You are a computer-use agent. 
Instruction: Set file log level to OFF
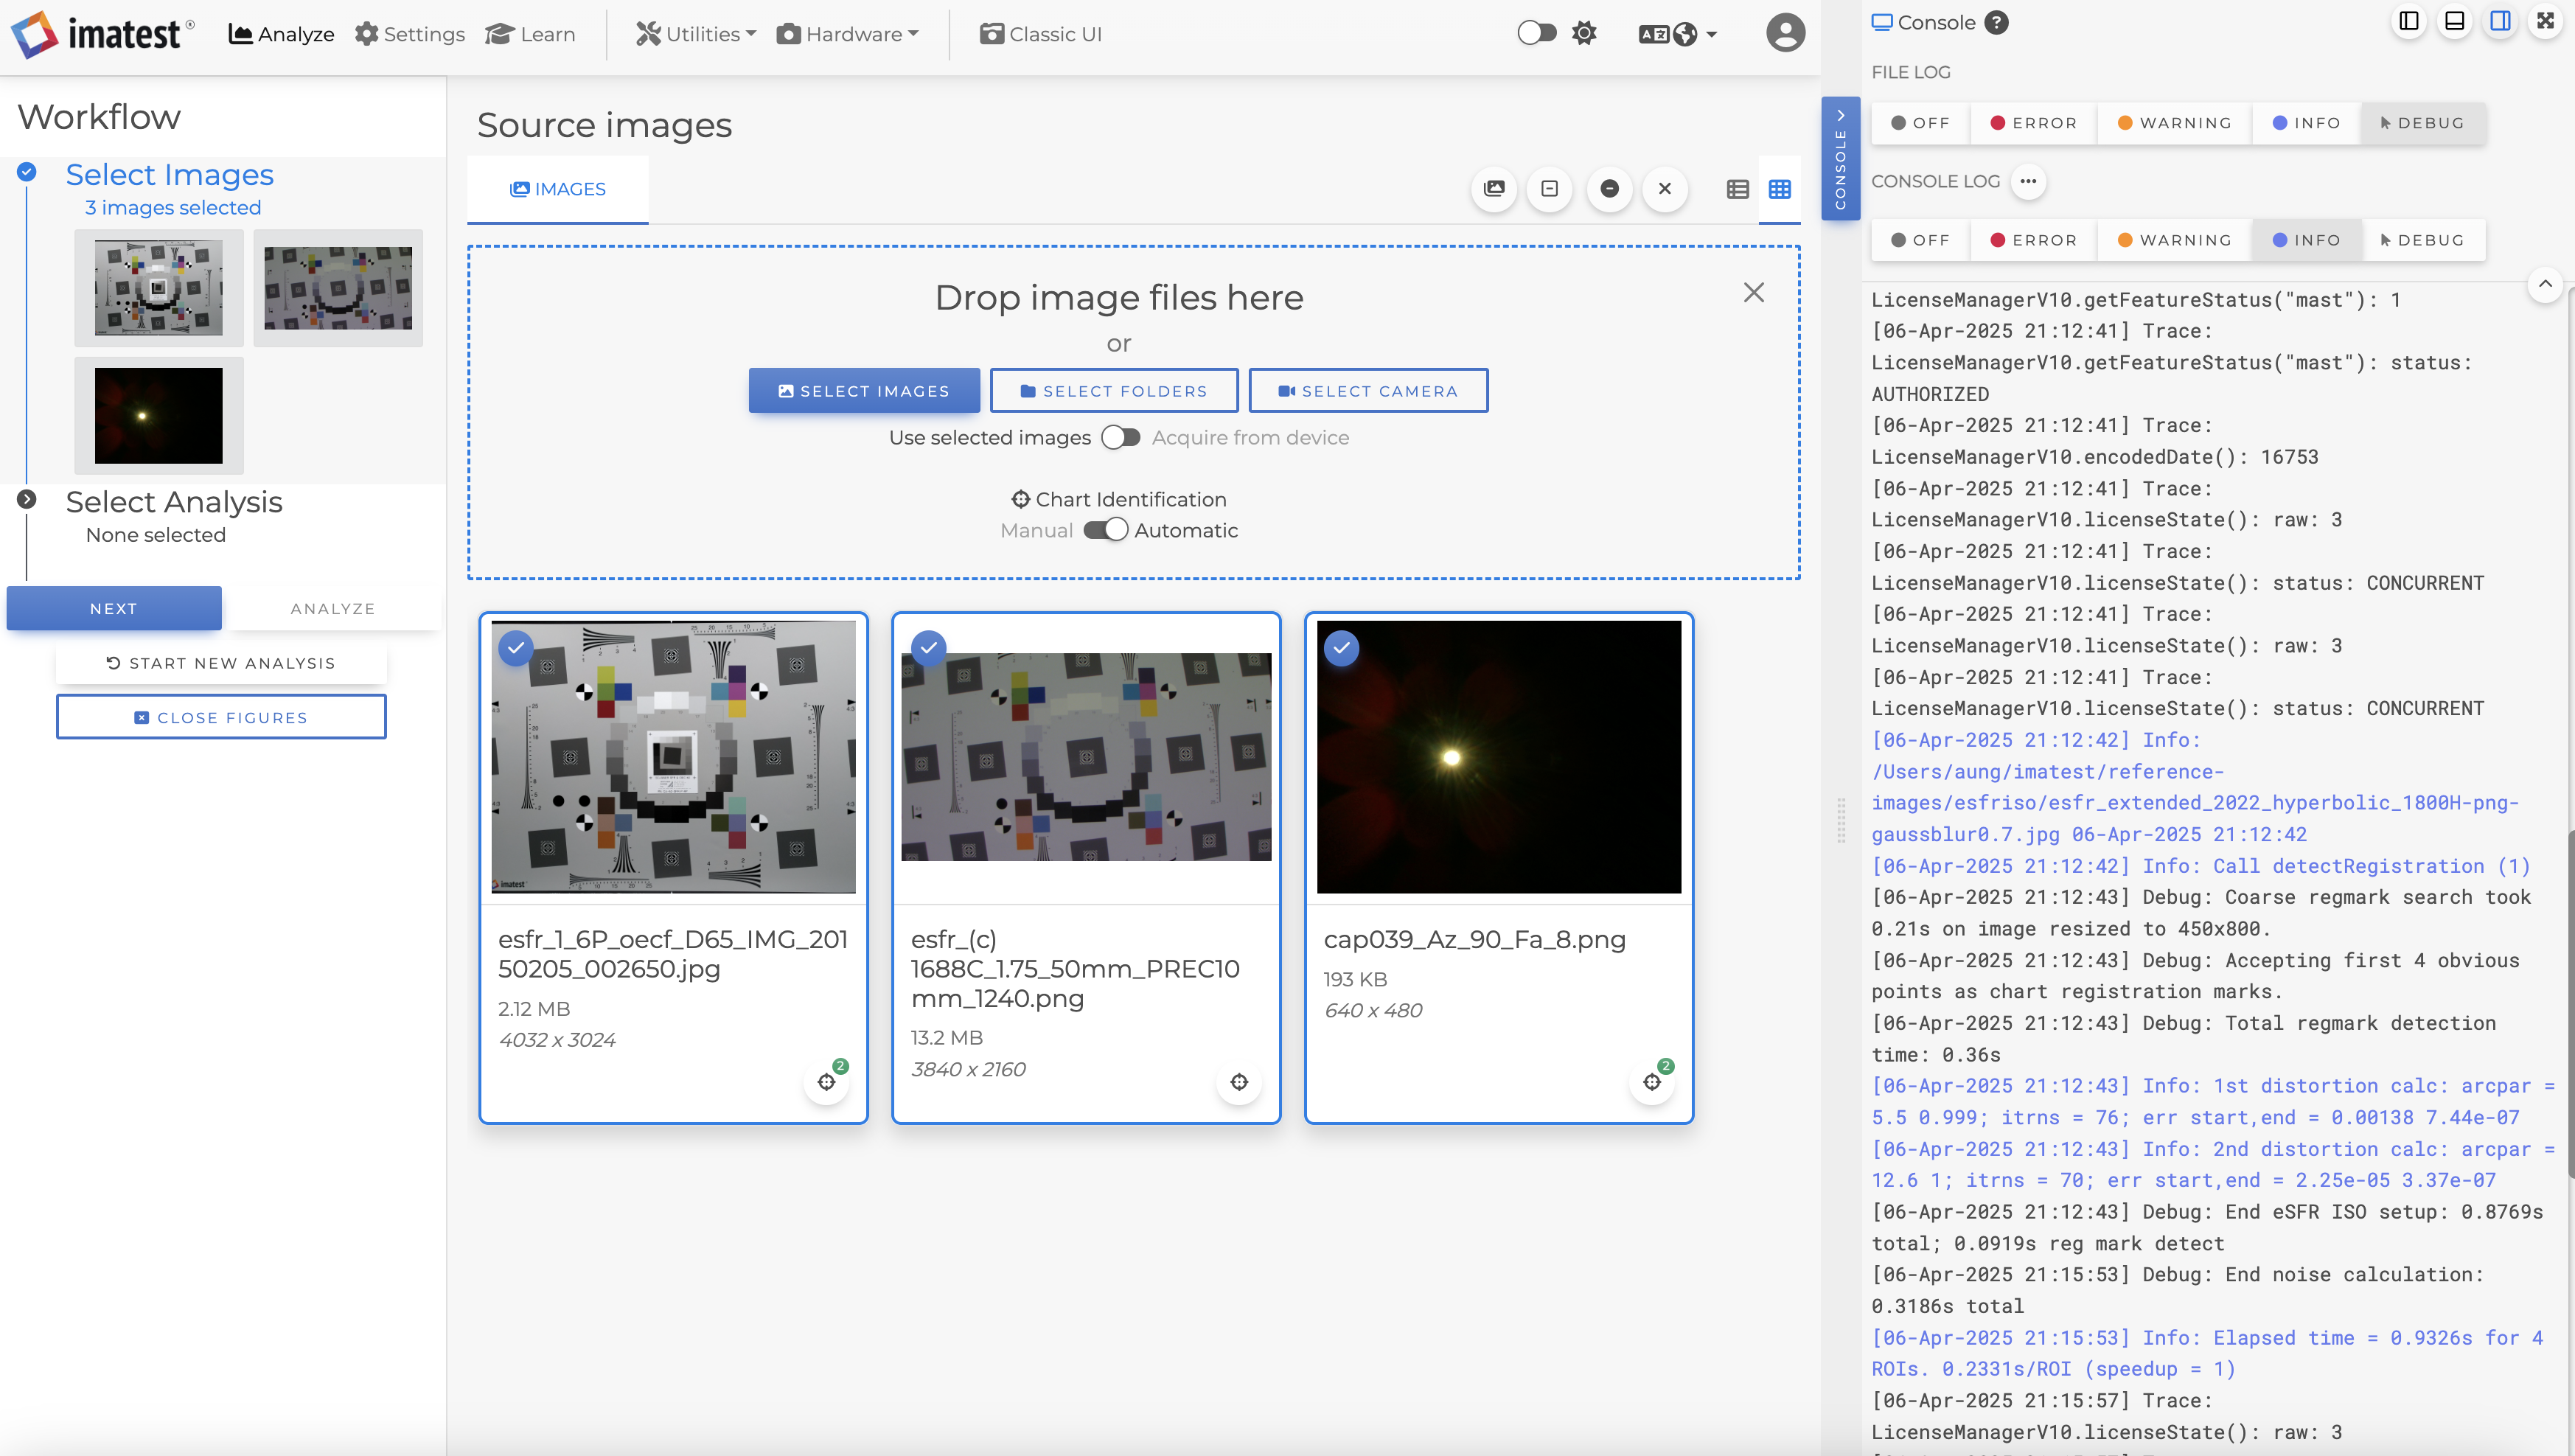pos(1920,123)
